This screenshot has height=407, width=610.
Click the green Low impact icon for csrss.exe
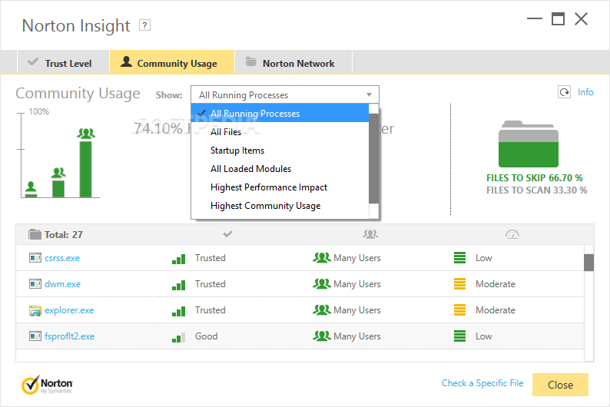[460, 258]
